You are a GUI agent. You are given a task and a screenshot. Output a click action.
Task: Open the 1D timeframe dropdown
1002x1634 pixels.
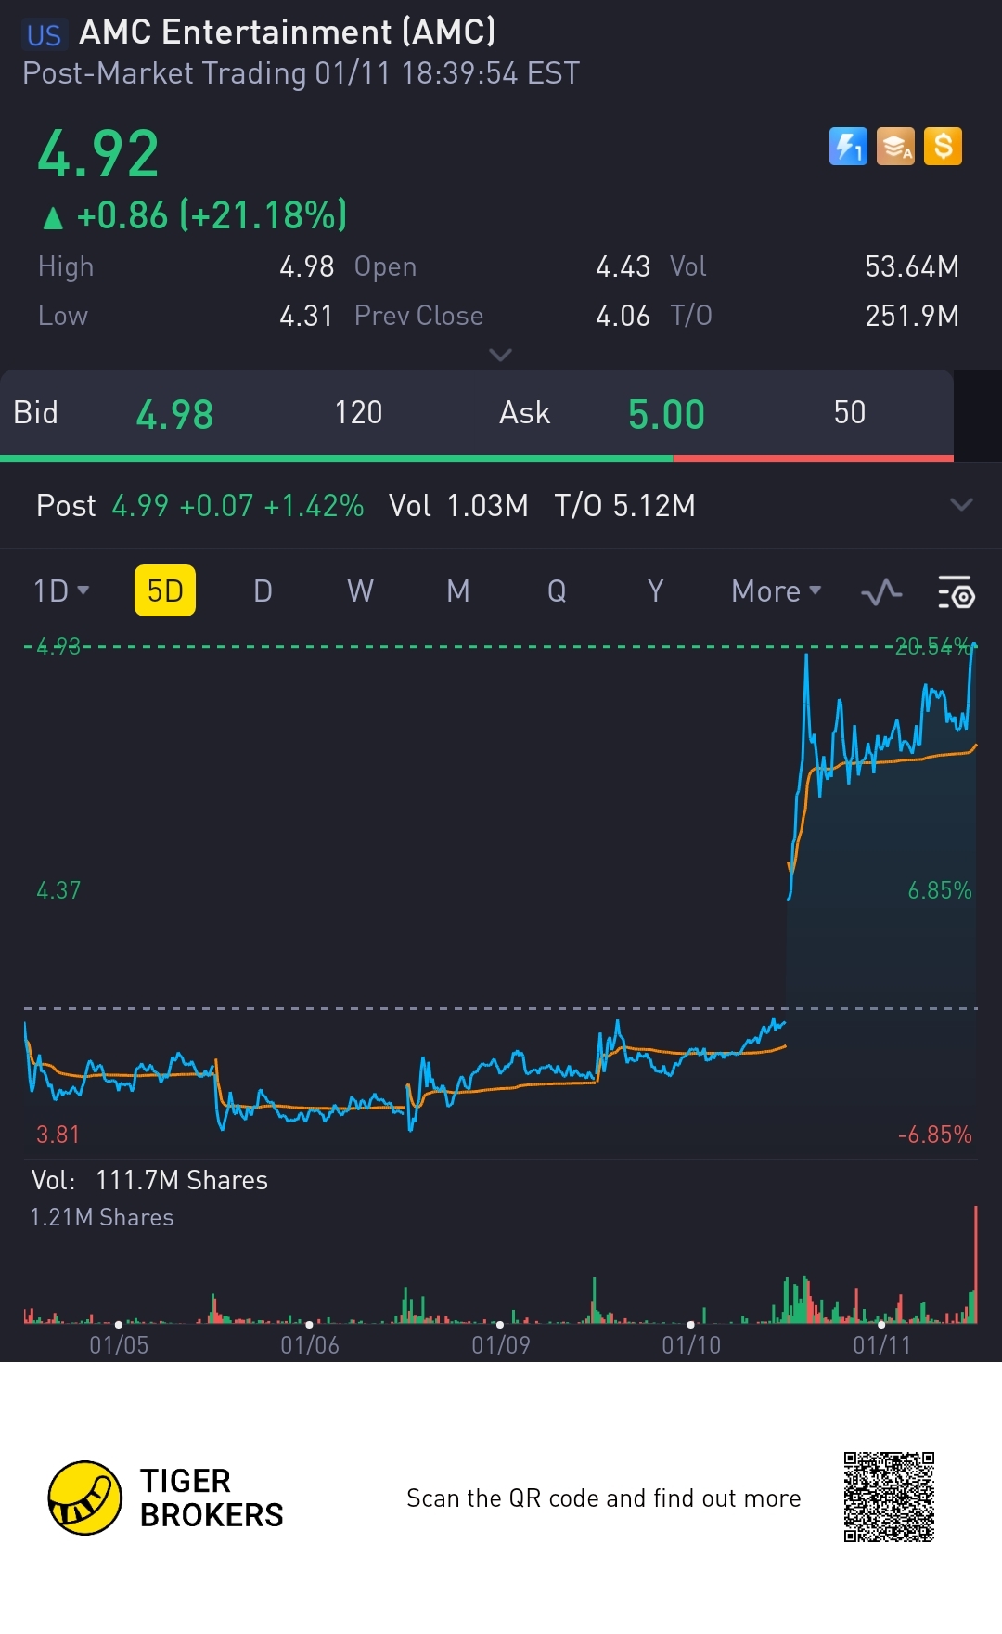pyautogui.click(x=61, y=590)
